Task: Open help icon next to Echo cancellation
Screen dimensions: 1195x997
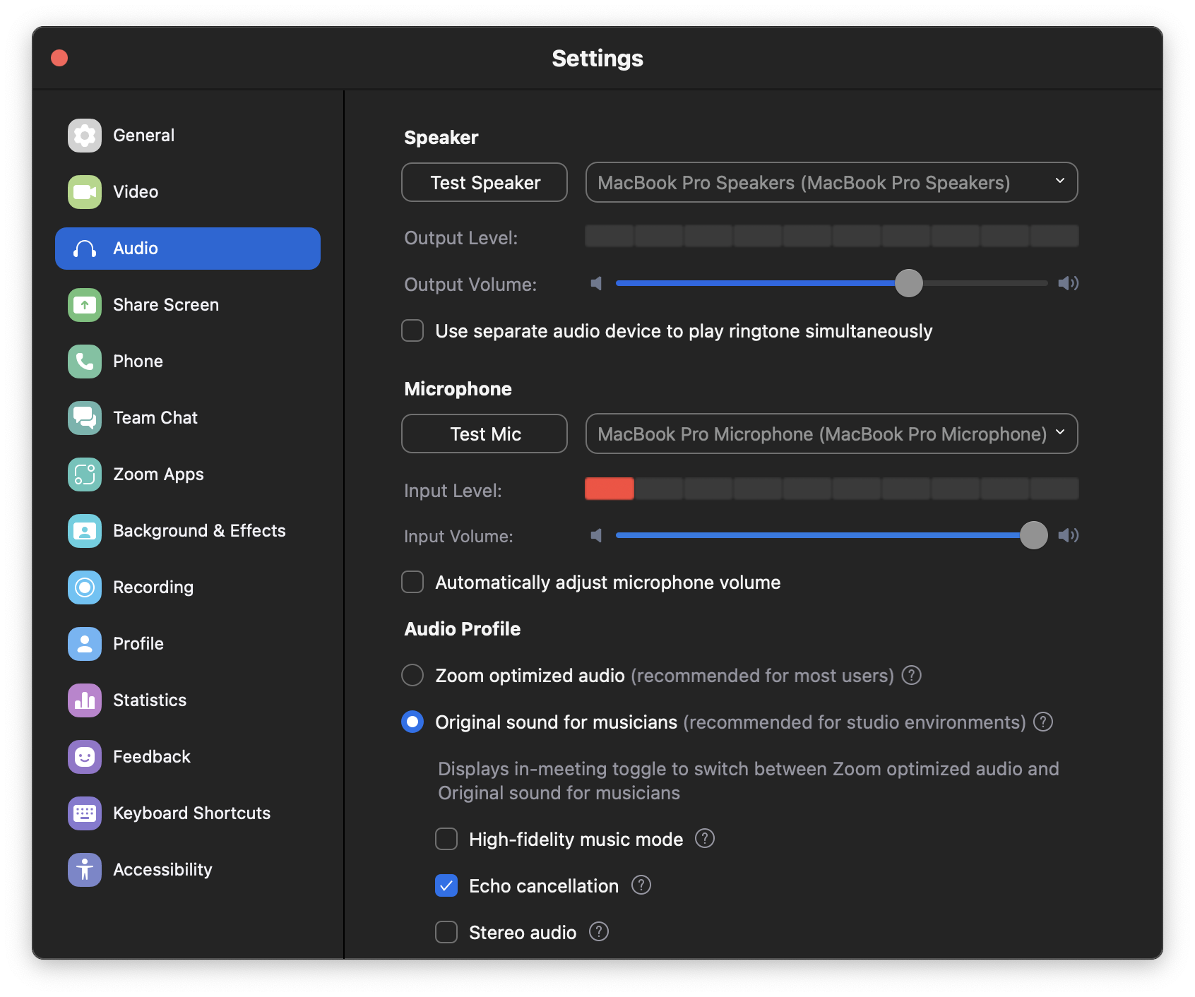Action: (641, 885)
